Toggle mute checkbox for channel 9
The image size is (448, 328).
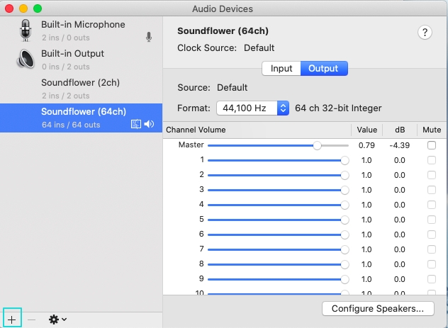point(432,279)
